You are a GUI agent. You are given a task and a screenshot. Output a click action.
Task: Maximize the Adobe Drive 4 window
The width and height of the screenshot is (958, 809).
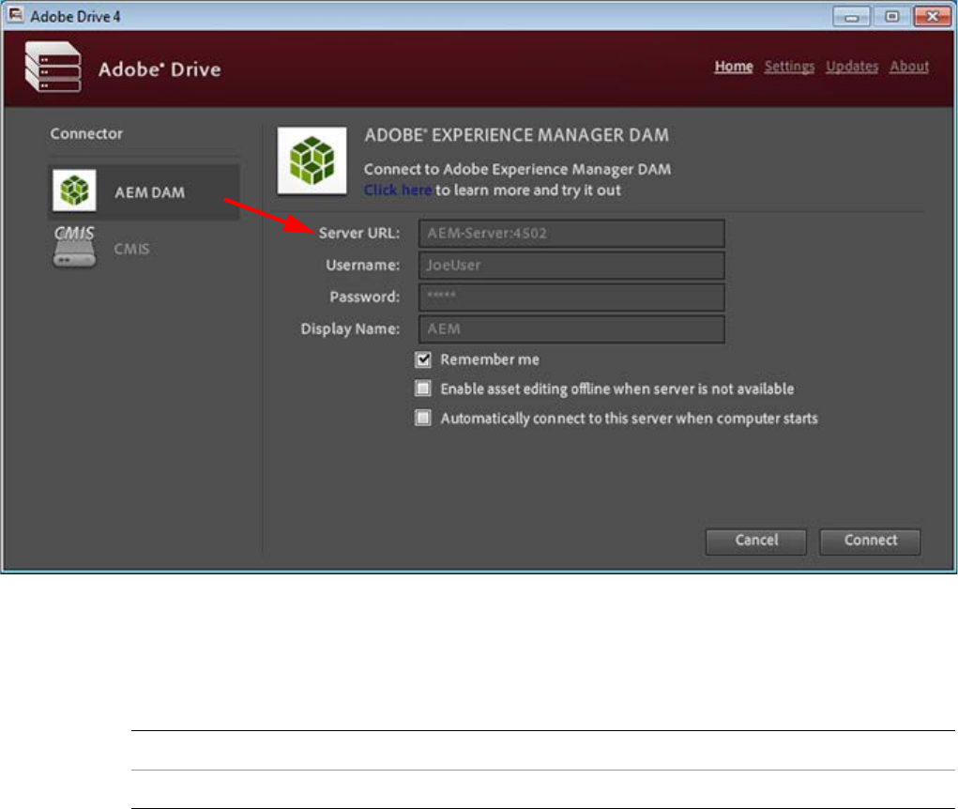tap(891, 17)
